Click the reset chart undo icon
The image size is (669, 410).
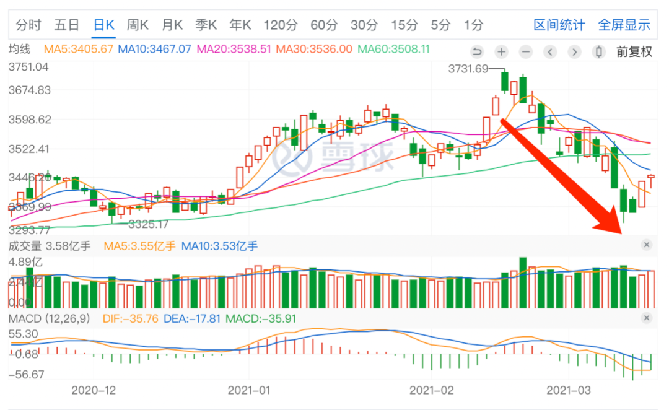click(x=476, y=51)
